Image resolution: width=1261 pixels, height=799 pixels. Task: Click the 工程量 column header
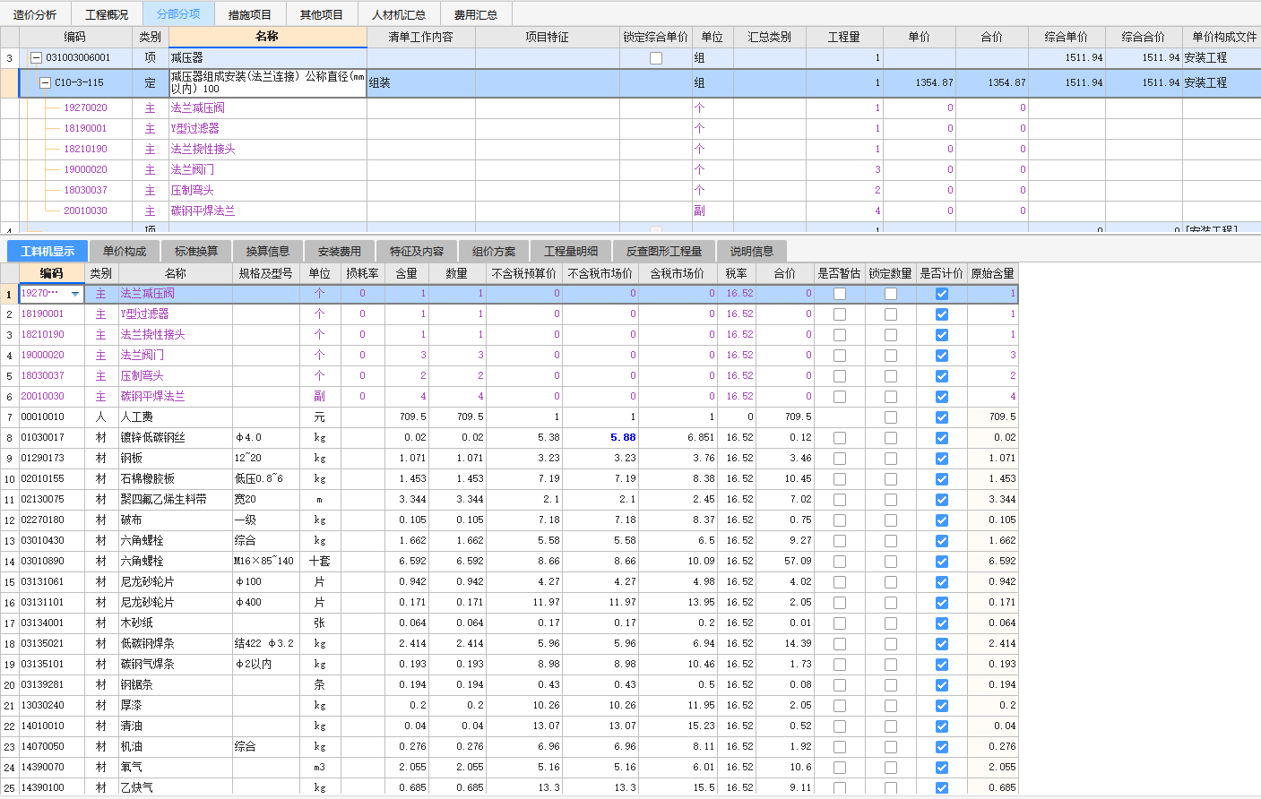[x=843, y=37]
